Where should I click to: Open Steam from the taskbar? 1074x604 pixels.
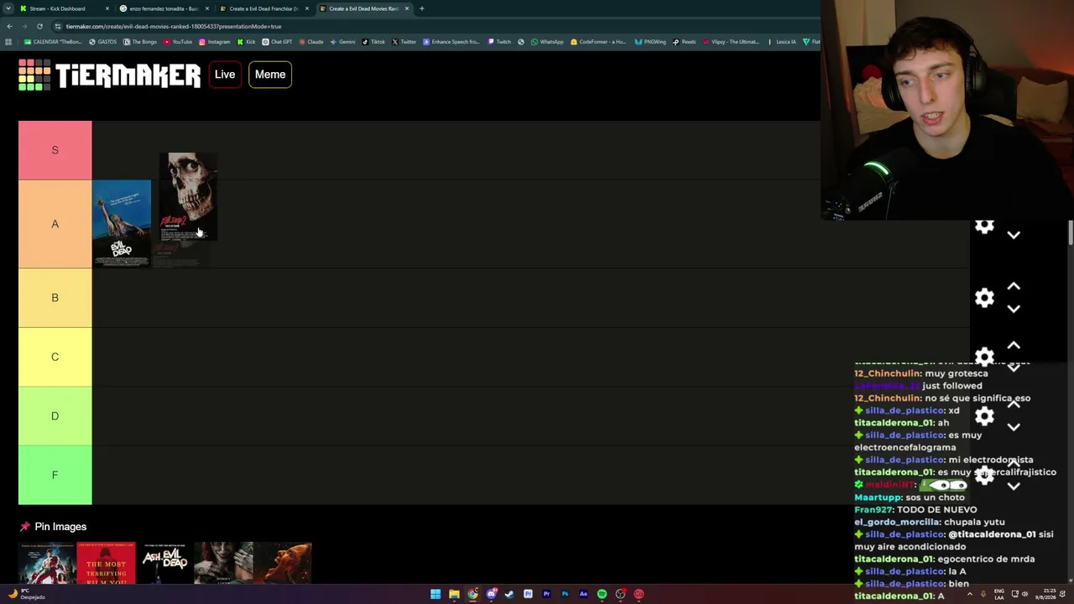[509, 594]
